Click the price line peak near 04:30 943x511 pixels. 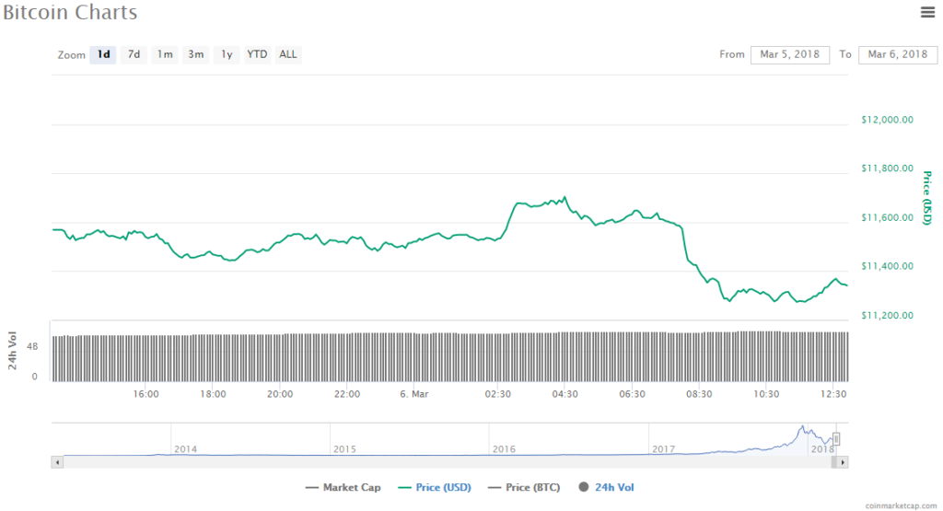(564, 197)
